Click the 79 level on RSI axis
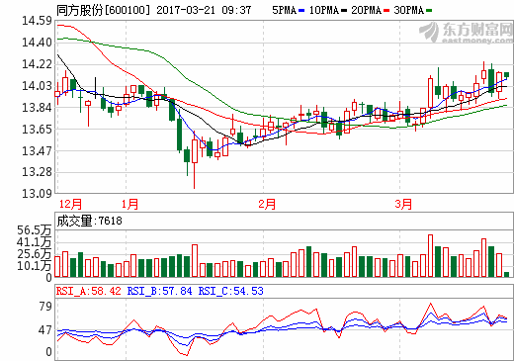This screenshot has height=361, width=514. (45, 307)
